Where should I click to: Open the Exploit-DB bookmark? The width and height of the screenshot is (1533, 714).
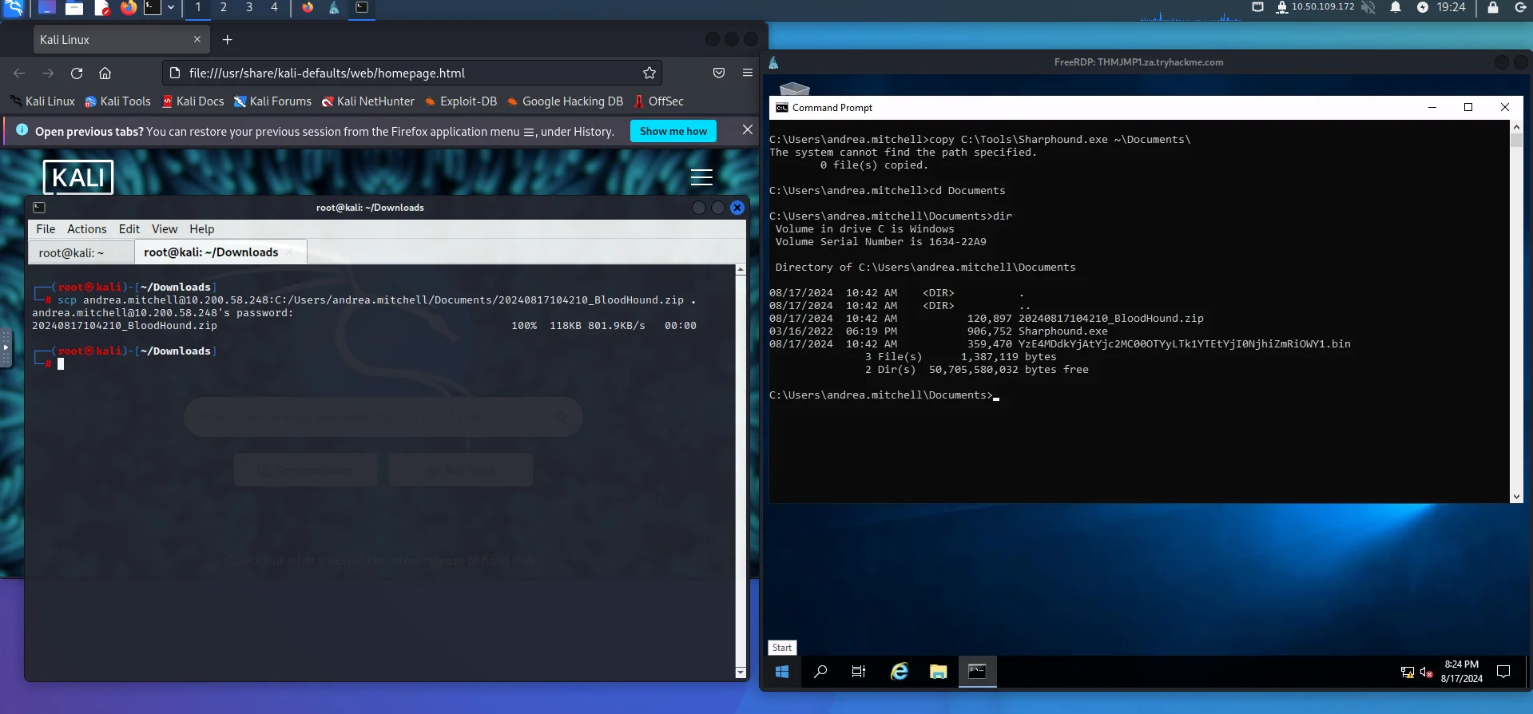(x=461, y=101)
